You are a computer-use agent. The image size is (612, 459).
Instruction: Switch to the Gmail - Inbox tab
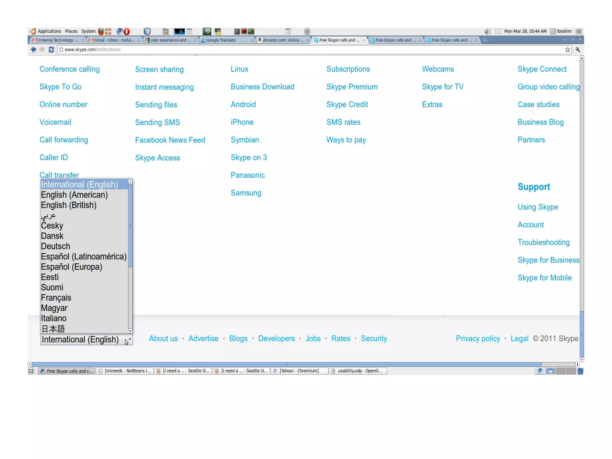tap(114, 40)
